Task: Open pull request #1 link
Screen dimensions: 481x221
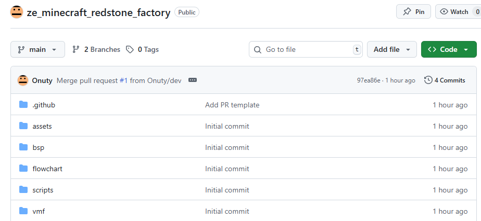Action: pyautogui.click(x=123, y=80)
